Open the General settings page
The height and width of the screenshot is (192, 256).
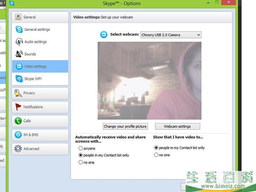pos(40,30)
